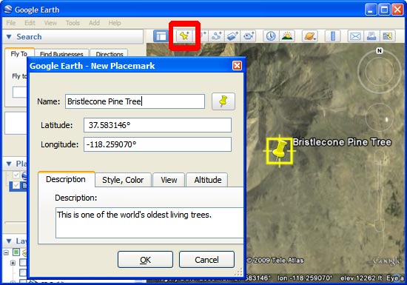Viewport: 407px width, 285px height.
Task: Open the Edit menu
Action: tap(30, 23)
